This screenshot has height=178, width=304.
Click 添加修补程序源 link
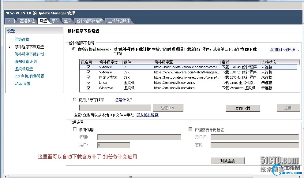point(284,50)
